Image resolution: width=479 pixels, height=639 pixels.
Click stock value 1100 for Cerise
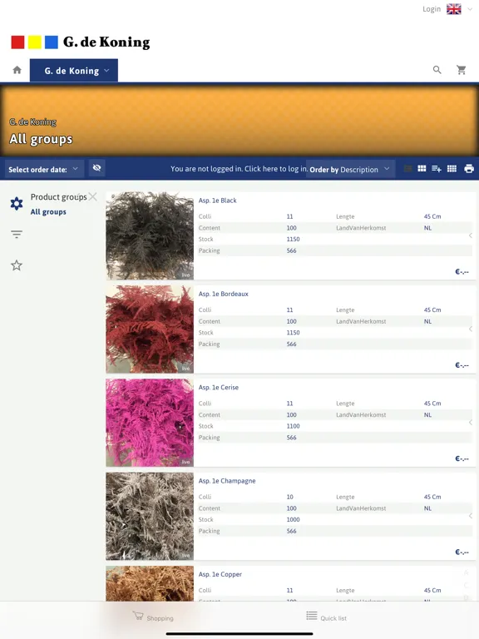(x=293, y=426)
